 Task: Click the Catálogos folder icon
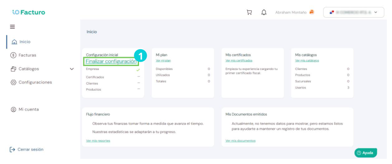[13, 69]
